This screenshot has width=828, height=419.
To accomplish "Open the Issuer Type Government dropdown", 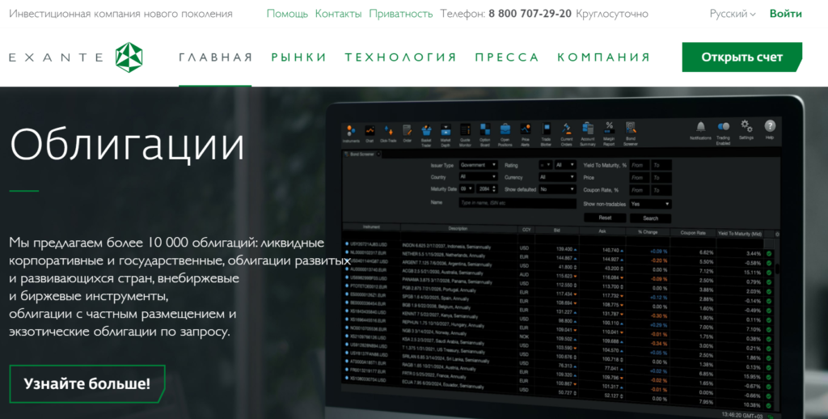I will point(478,165).
